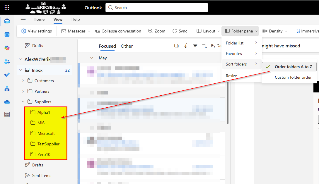Viewport: 319px width, 184px height.
Task: Switch to the Other inbox tab
Action: (127, 46)
